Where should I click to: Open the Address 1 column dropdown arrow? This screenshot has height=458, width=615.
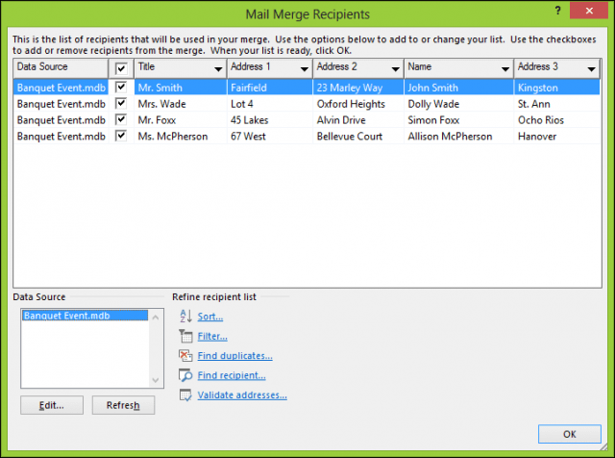click(304, 69)
